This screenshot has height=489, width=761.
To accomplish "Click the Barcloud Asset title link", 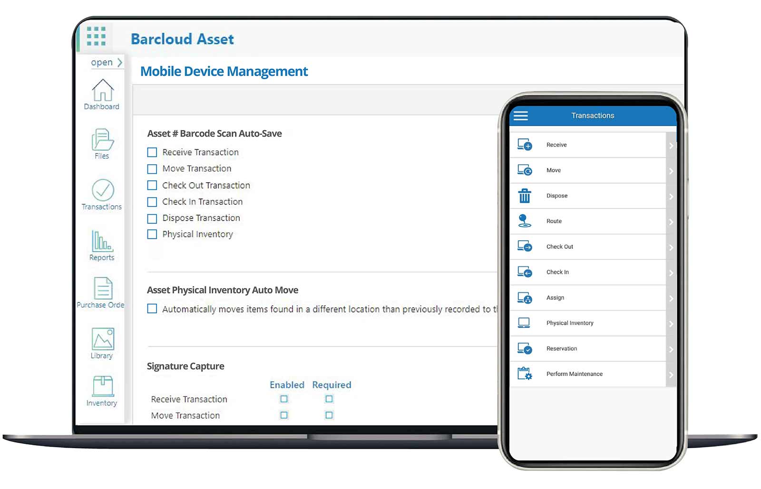I will tap(182, 39).
